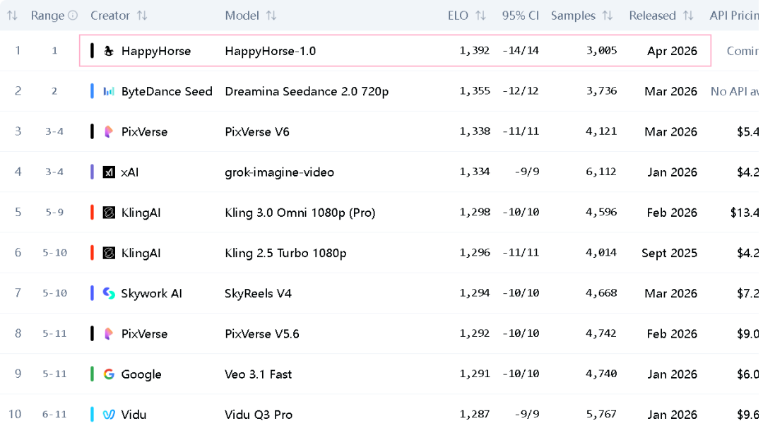
Task: Open the SkyReels V4 model entry
Action: [x=258, y=293]
